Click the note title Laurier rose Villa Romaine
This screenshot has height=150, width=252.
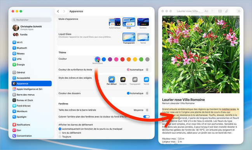point(184,100)
